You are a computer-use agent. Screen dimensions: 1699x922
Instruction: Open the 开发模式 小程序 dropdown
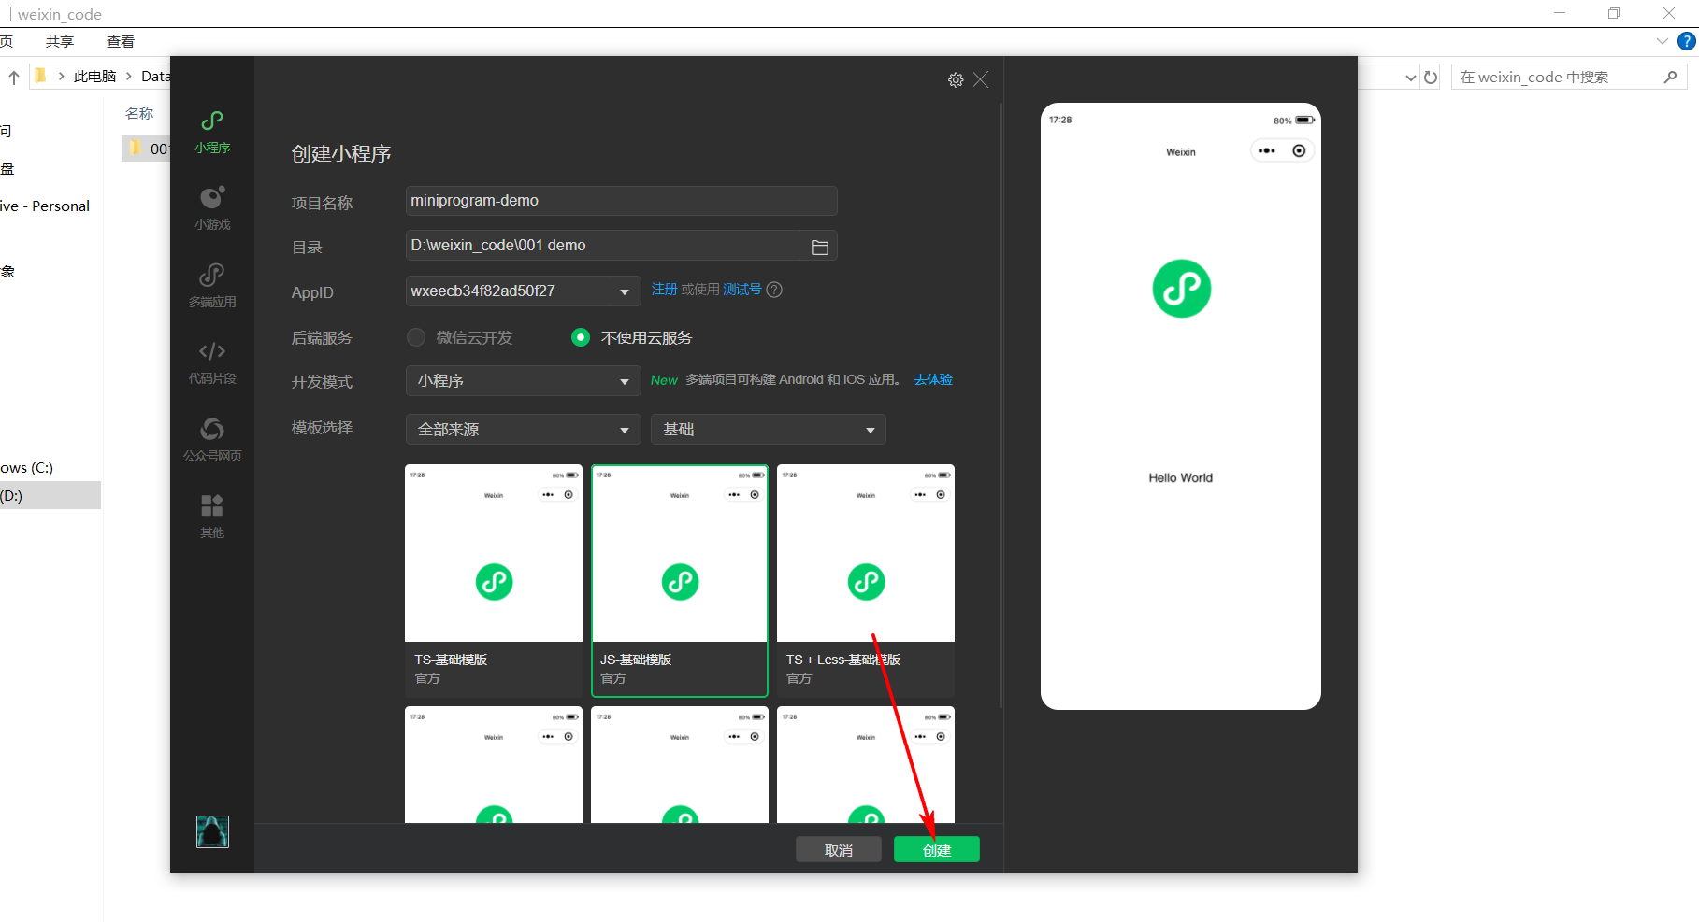click(x=523, y=381)
